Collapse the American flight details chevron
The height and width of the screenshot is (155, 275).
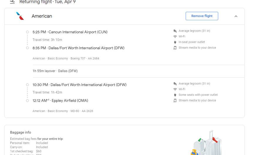click(x=236, y=16)
